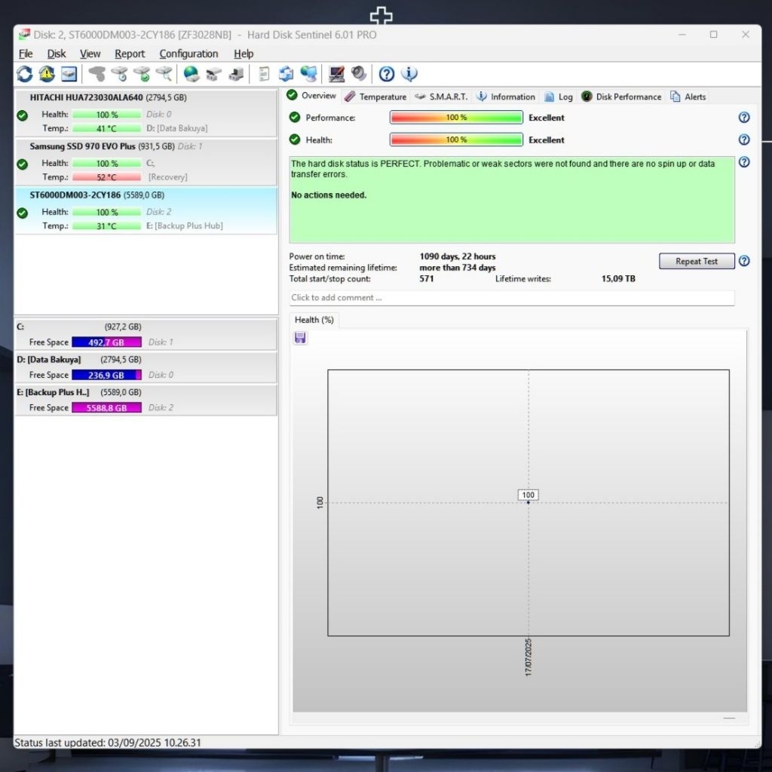Click the 'No actions needed.' text
Image resolution: width=772 pixels, height=772 pixels.
coord(329,195)
